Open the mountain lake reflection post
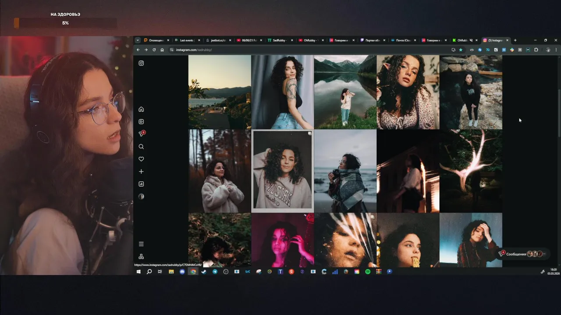 point(345,92)
